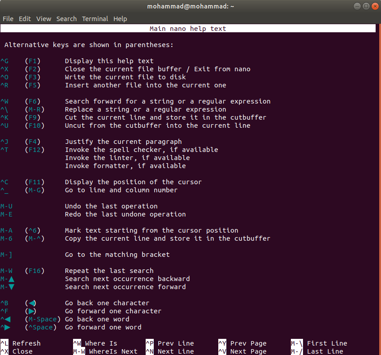Click the (M-Space) alternative key
Image resolution: width=381 pixels, height=355 pixels.
tap(43, 319)
